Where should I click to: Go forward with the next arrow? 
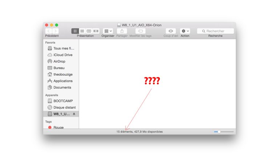pyautogui.click(x=56, y=31)
